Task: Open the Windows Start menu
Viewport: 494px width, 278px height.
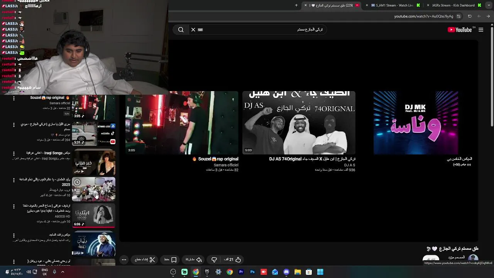Action: click(x=320, y=272)
